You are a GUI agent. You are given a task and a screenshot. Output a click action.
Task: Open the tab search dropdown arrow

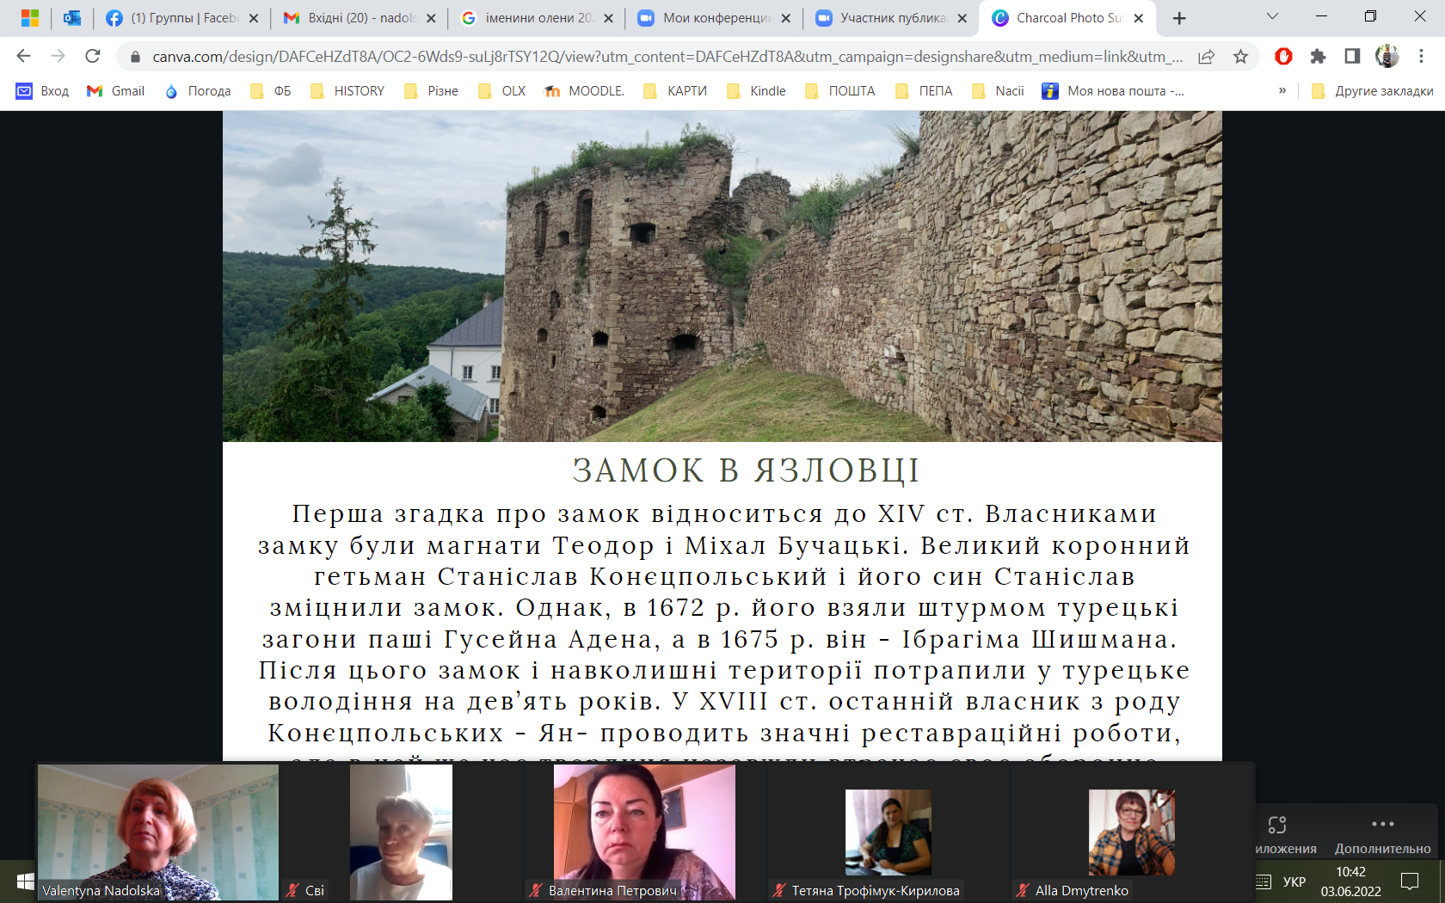1271,17
